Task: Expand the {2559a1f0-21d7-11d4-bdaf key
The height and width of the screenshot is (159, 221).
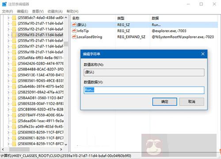Action: pos(8,23)
